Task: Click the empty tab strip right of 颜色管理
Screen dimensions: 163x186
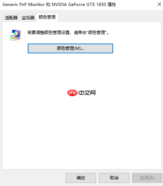Action: pyautogui.click(x=110, y=18)
